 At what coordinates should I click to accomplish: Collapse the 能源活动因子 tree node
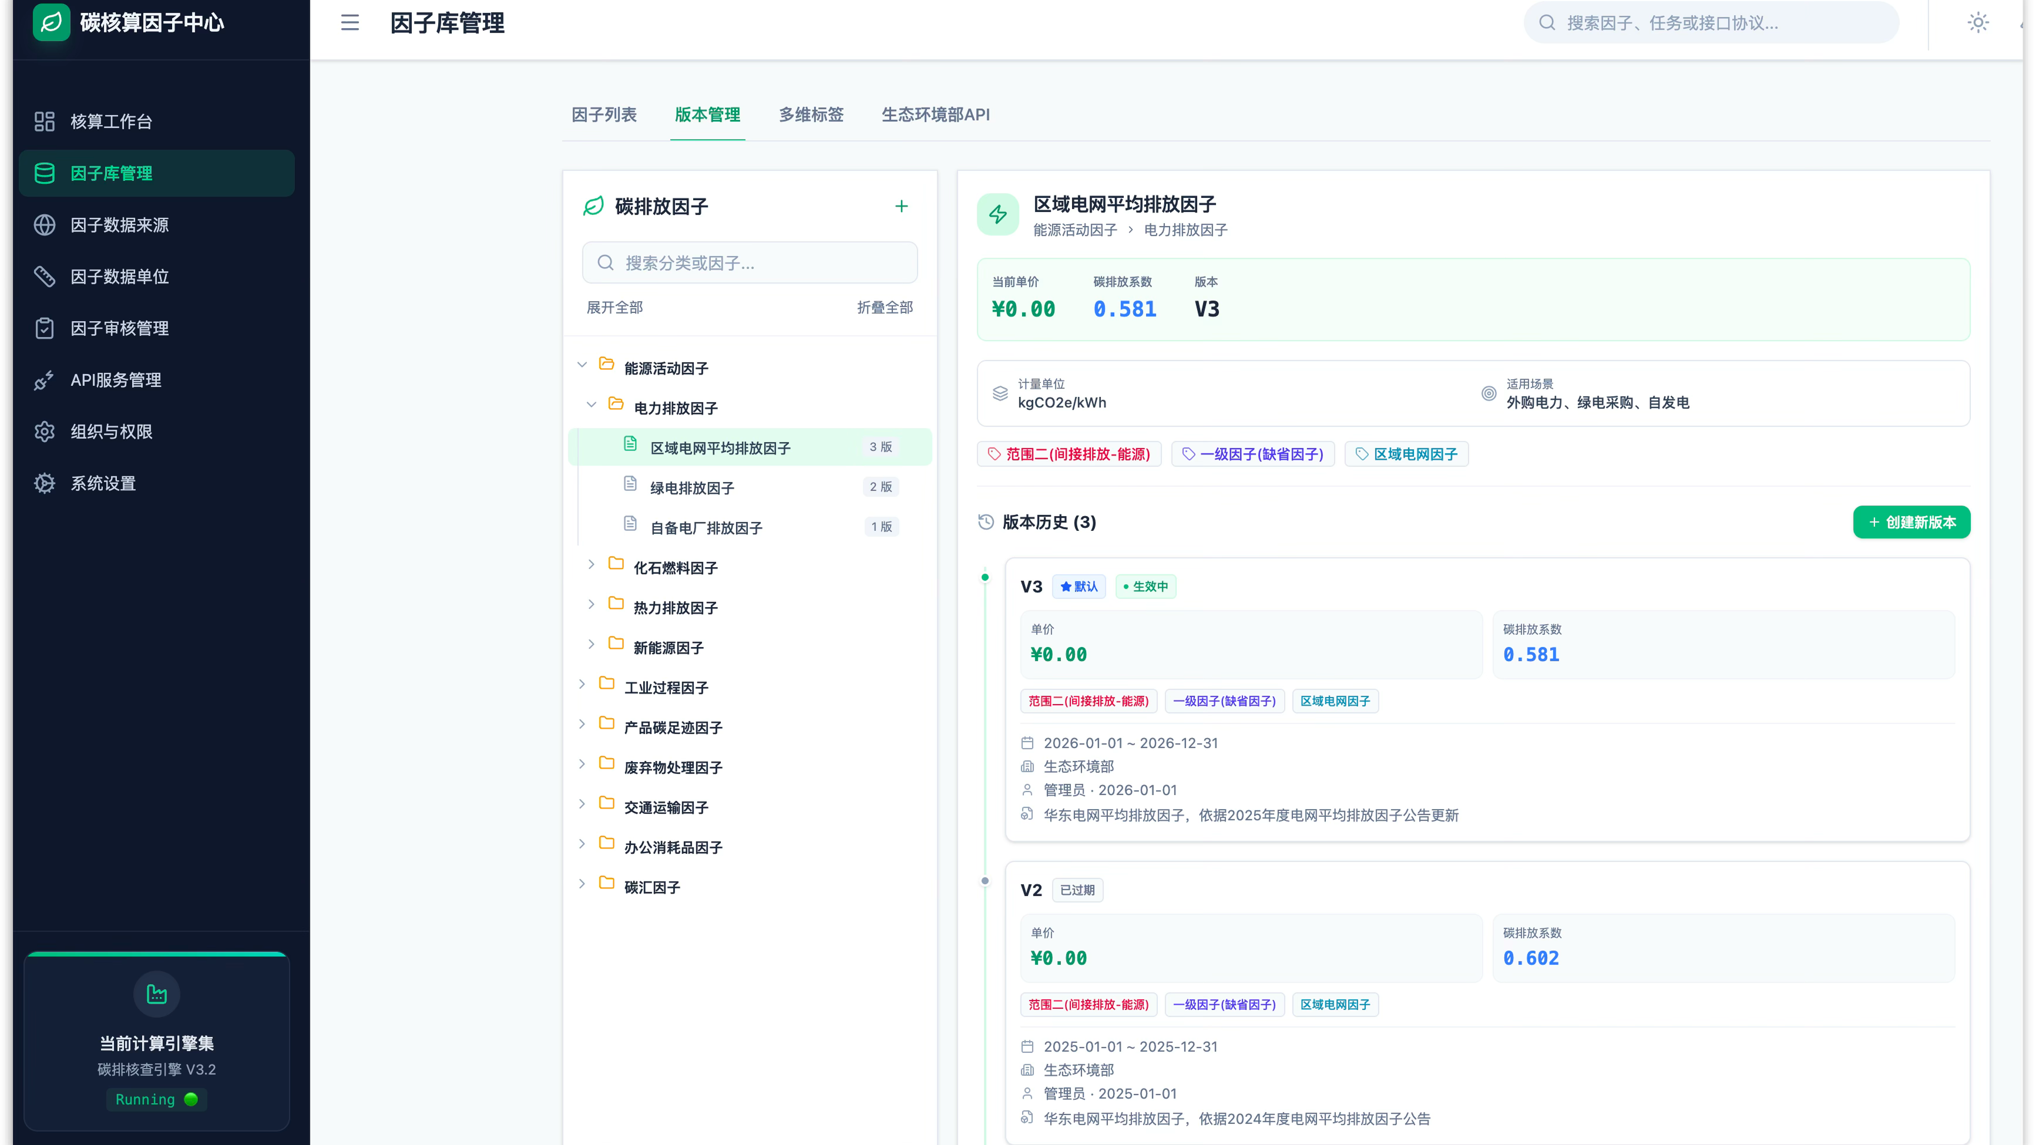[582, 365]
